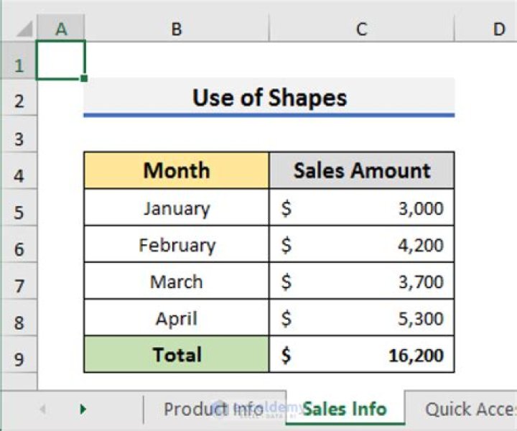Select row 7 header
Viewport: 517px width, 431px height.
(x=19, y=281)
